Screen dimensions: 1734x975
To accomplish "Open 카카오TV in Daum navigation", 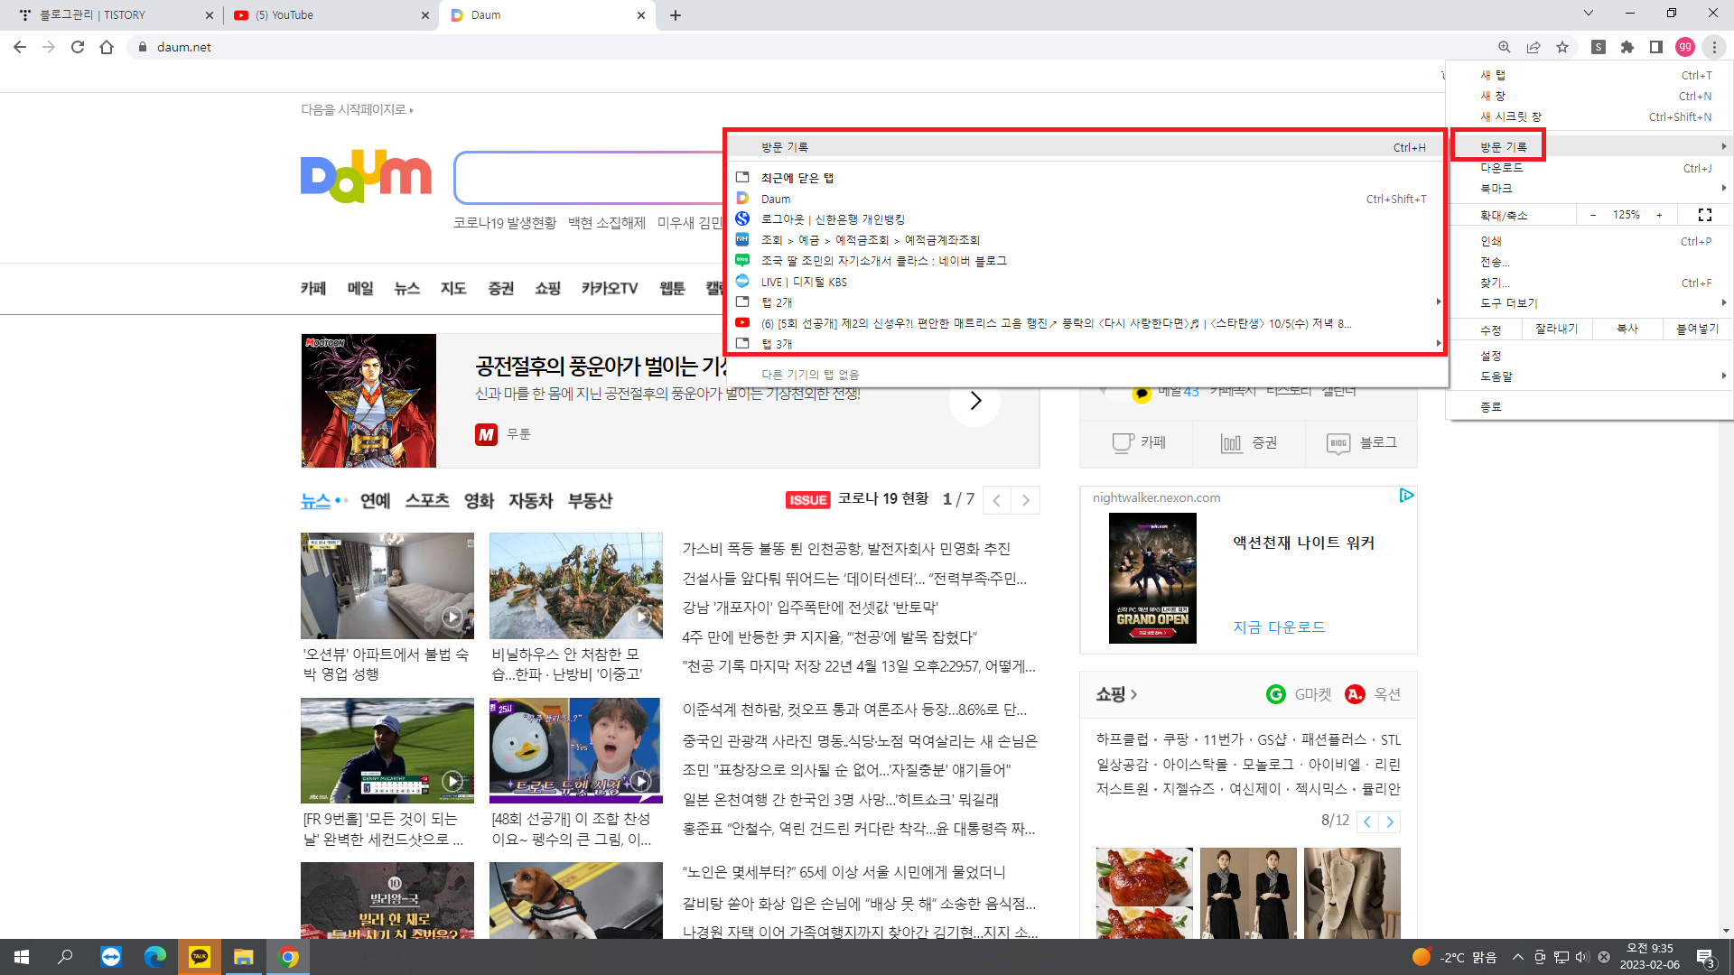I will click(610, 288).
